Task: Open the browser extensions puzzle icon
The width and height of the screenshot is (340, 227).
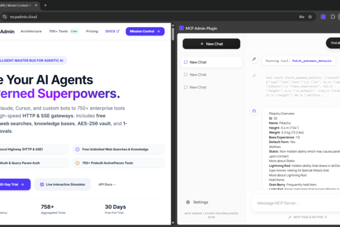Action: 333,16
